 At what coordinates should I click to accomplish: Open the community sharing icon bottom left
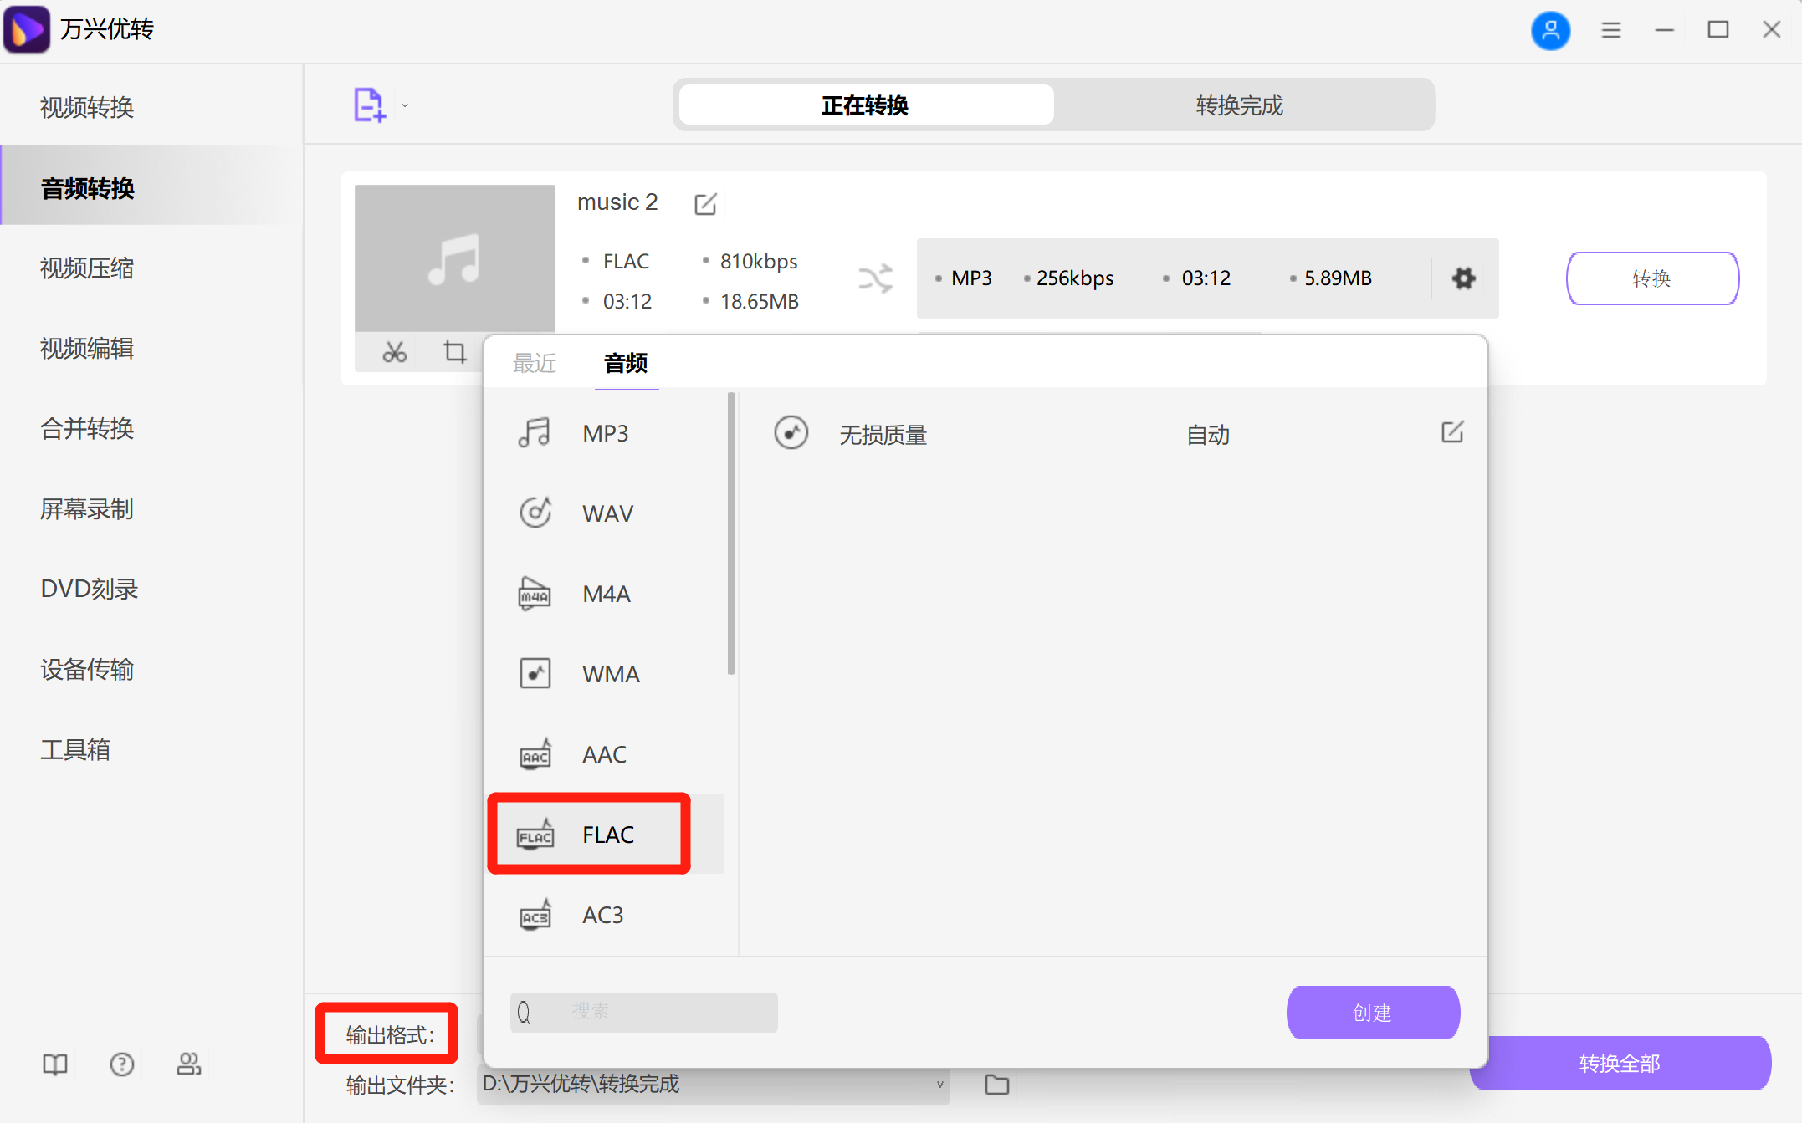pos(189,1064)
